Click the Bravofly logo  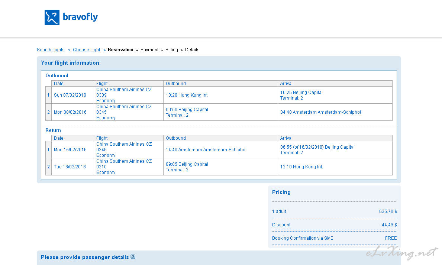coord(71,17)
